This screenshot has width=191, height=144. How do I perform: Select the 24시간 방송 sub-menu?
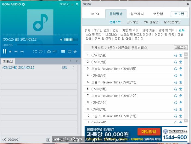pyautogui.click(x=151, y=22)
